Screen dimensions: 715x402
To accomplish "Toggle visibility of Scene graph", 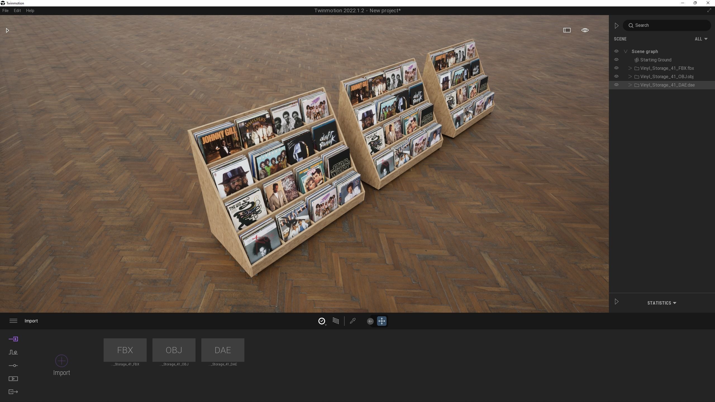I will point(616,51).
